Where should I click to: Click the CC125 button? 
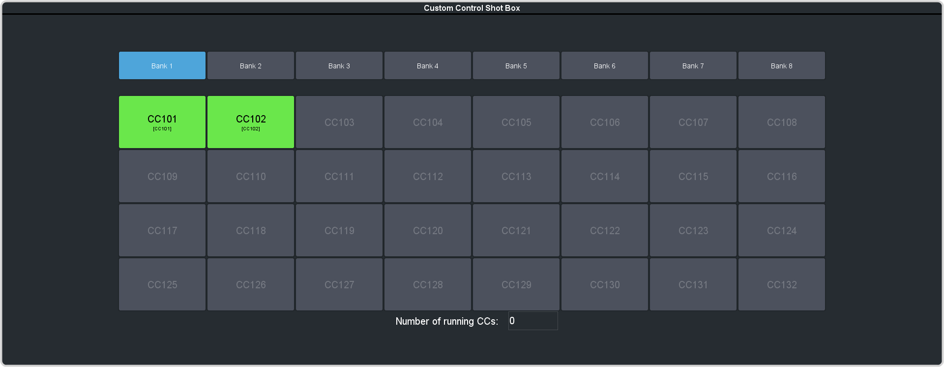tap(162, 284)
